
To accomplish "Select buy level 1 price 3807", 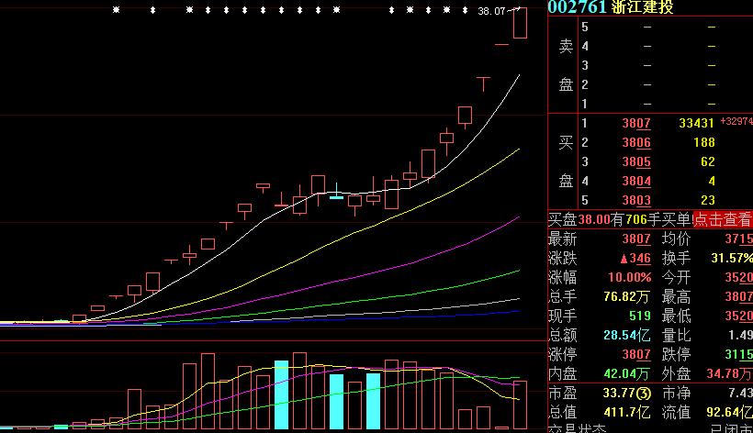I will click(635, 123).
